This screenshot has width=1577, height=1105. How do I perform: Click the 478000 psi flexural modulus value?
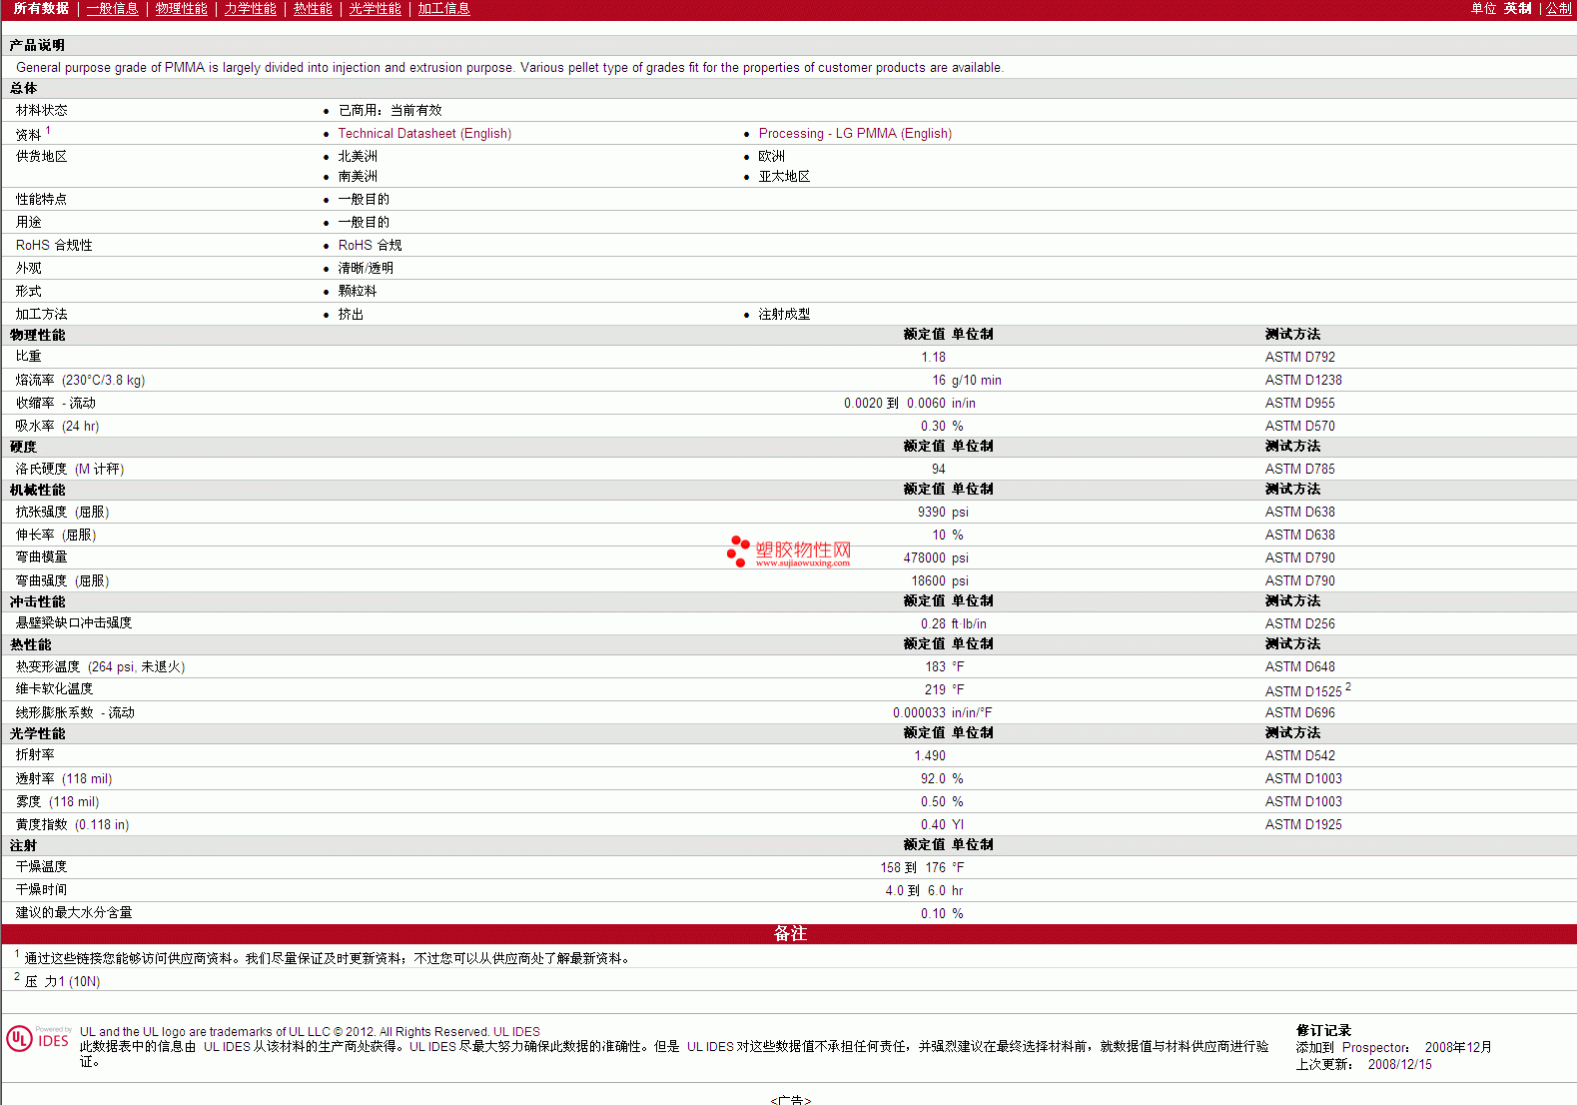point(936,558)
